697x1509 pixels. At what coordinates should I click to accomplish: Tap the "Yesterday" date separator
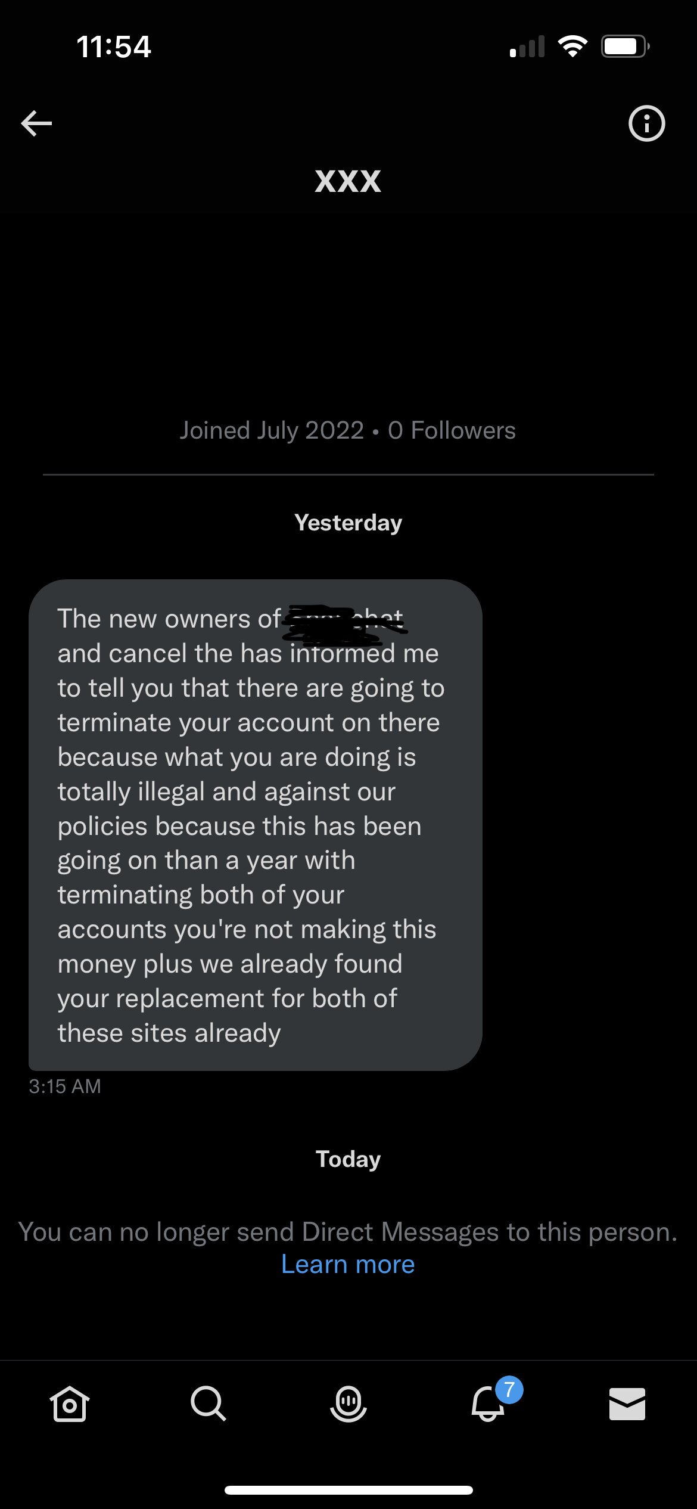point(348,523)
